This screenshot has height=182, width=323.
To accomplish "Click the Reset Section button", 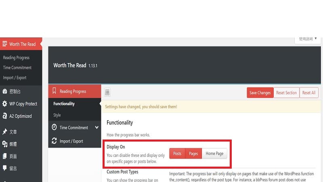I will [x=286, y=93].
